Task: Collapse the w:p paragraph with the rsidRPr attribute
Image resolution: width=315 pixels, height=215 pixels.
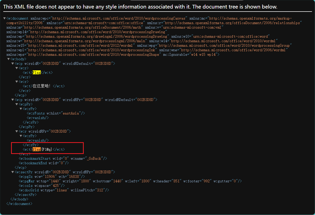Action: click(13, 100)
